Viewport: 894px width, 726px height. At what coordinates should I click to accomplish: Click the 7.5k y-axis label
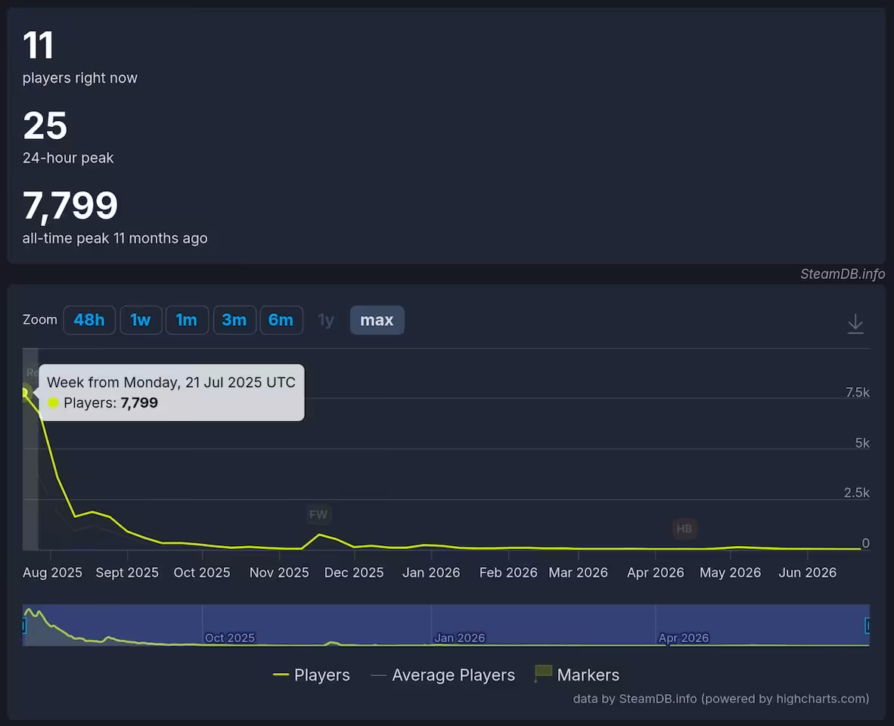[858, 392]
